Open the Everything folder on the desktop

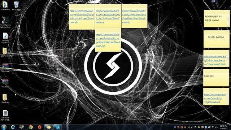coord(5,6)
